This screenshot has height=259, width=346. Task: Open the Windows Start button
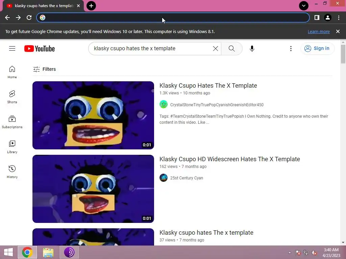click(x=8, y=252)
